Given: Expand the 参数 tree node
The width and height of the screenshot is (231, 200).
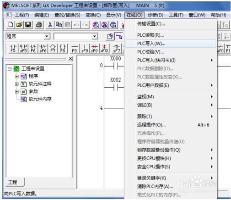Looking at the screenshot, I should [x=17, y=91].
